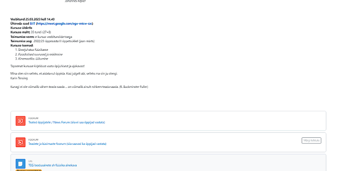Viewport: 338px width, 171px height.
Task: Click the FOORUM label above Teated õppijatele
Action: tap(33, 118)
